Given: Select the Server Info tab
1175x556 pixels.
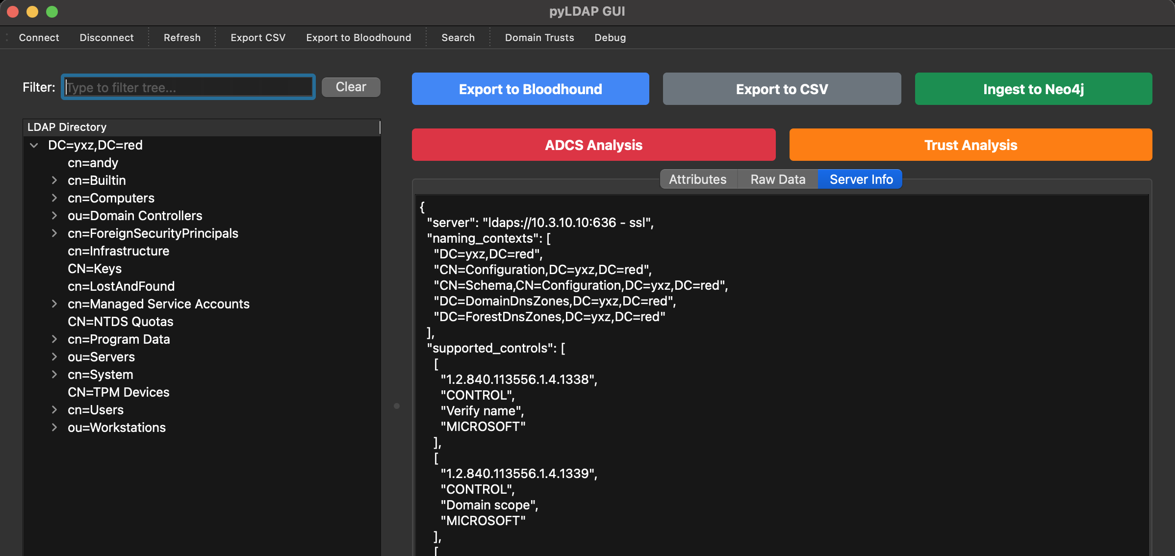Looking at the screenshot, I should [861, 179].
